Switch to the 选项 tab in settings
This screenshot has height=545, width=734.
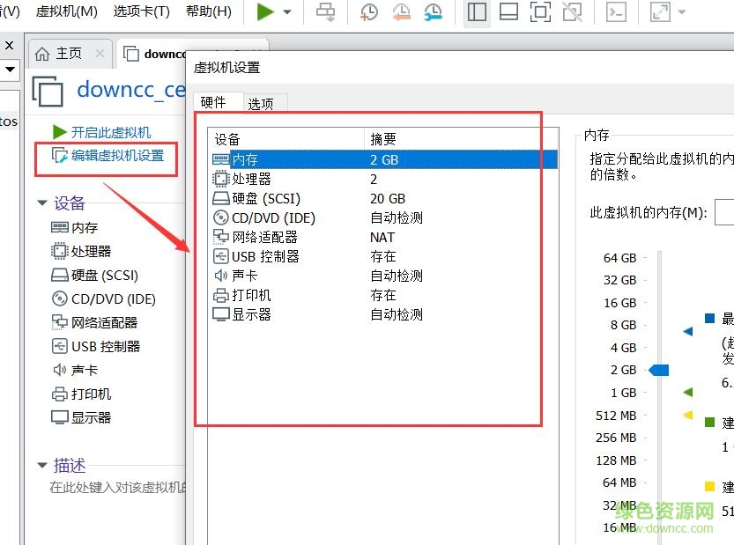[261, 103]
